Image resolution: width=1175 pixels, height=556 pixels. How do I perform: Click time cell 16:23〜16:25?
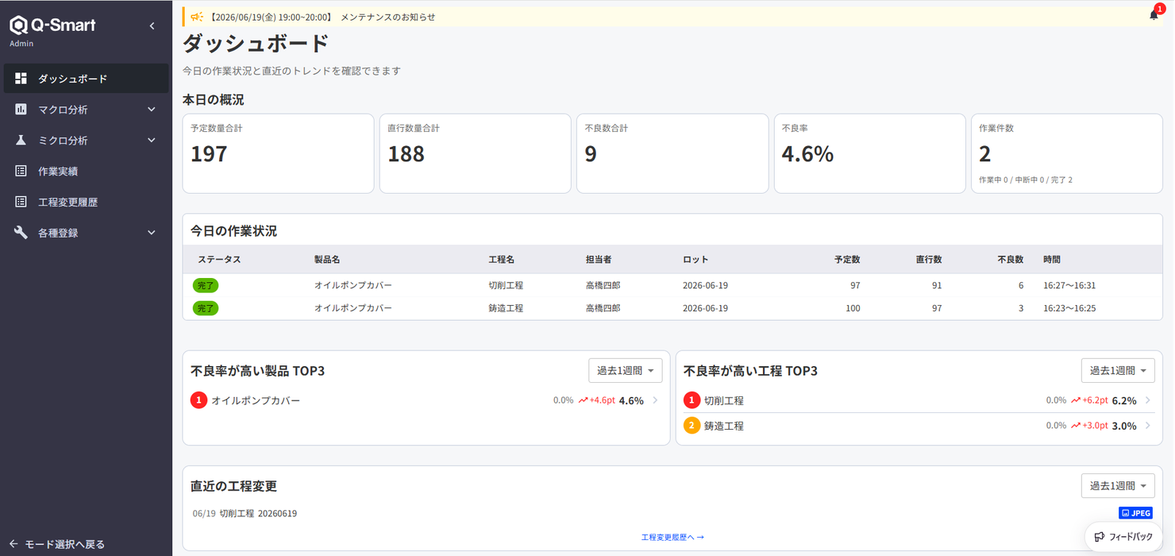[x=1069, y=308]
